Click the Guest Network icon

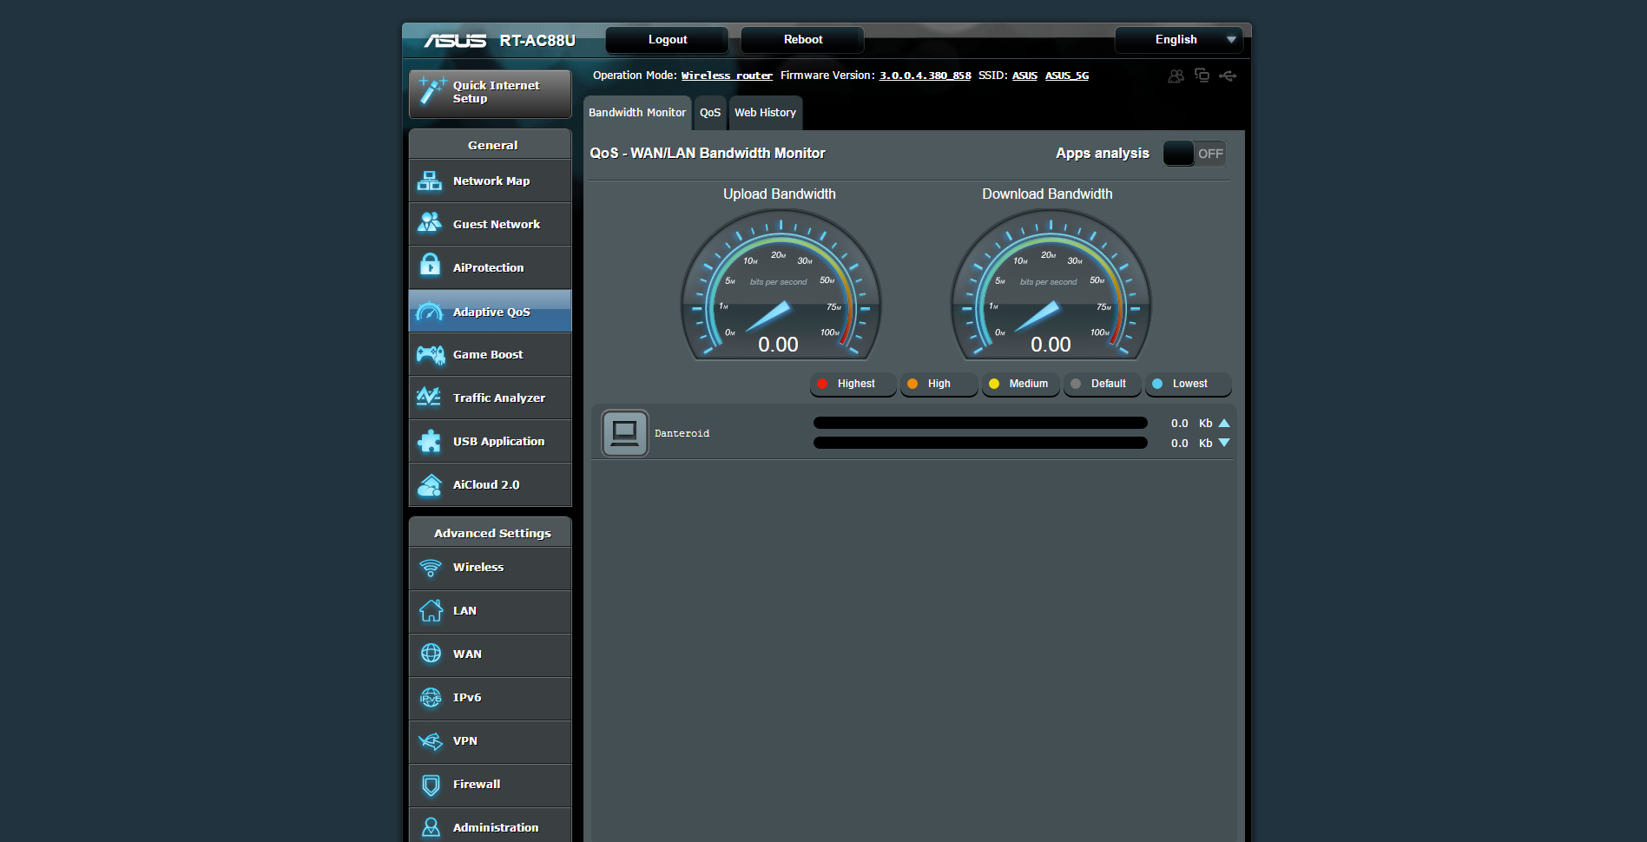[430, 223]
